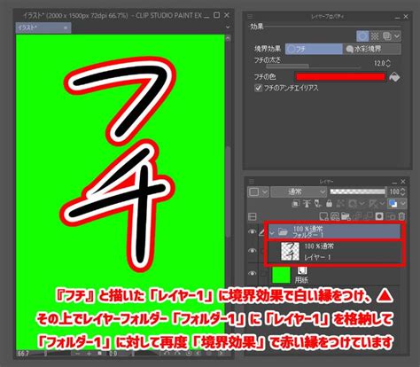Hide フォルダー 1 using its eye icon

pyautogui.click(x=252, y=232)
